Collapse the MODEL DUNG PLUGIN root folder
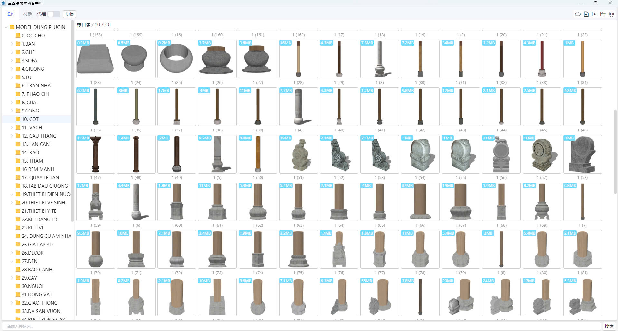Screen dimensions: 618x331 pos(6,27)
